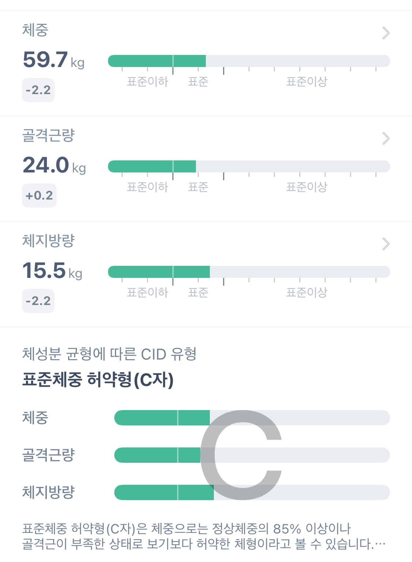Click the CID chart 체지방량 label
The image size is (412, 562).
(48, 492)
